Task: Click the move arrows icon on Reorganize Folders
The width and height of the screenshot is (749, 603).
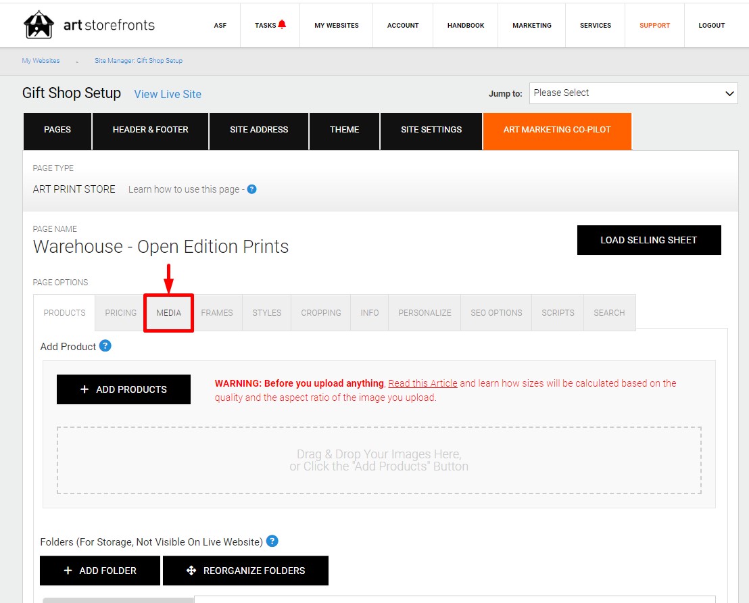Action: click(x=191, y=571)
